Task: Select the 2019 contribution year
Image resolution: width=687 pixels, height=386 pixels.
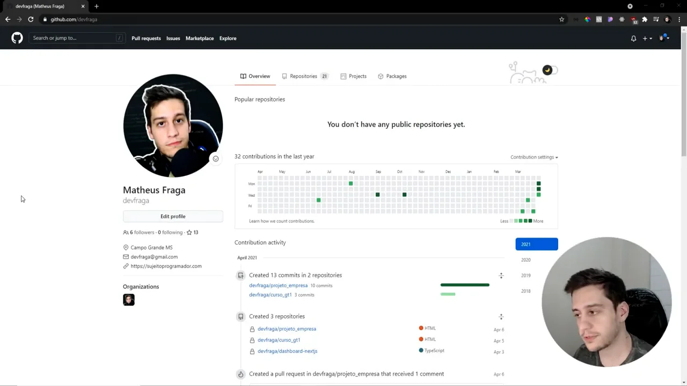Action: click(526, 276)
